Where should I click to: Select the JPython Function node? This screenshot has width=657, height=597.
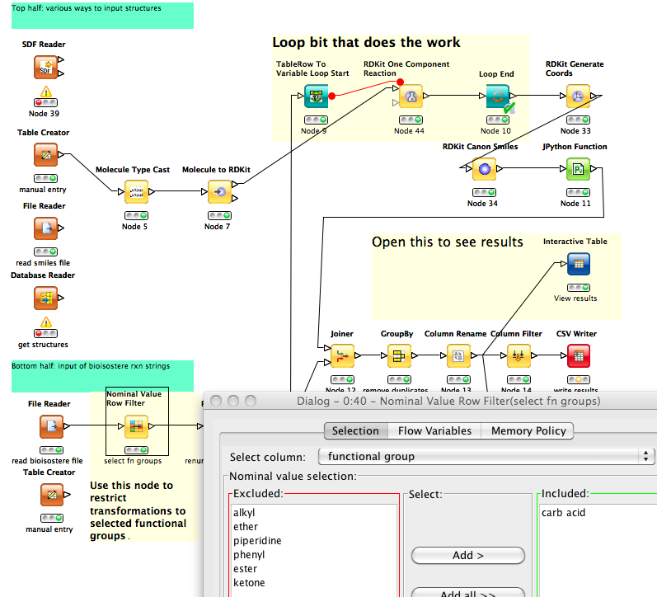[x=578, y=170]
